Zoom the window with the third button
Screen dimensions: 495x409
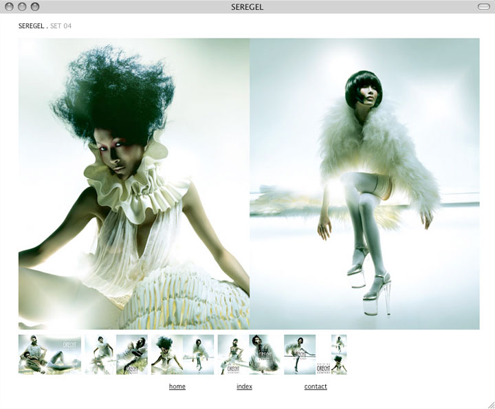35,7
